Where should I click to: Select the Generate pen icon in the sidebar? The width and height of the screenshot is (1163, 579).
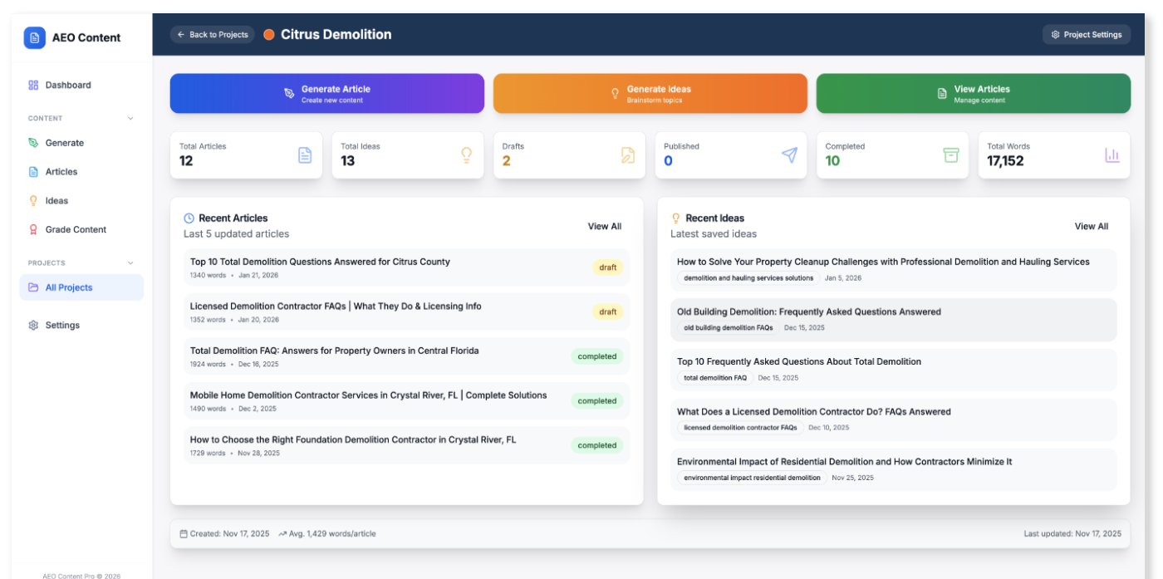[32, 142]
